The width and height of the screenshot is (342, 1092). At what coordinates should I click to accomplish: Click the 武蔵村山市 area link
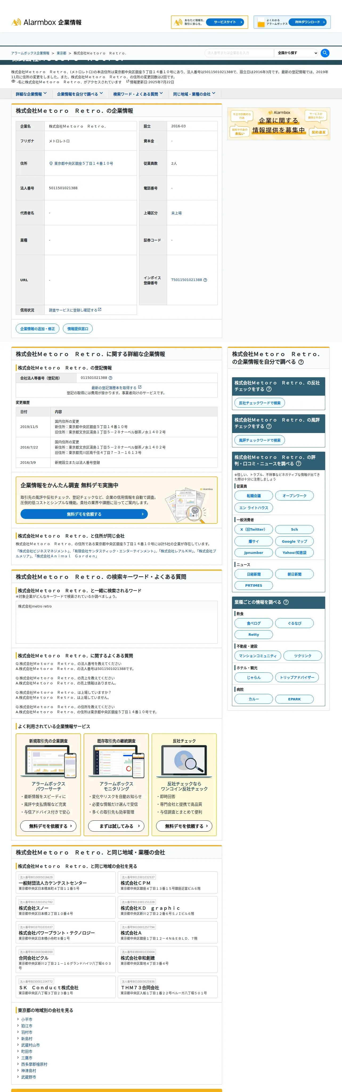30,1045
